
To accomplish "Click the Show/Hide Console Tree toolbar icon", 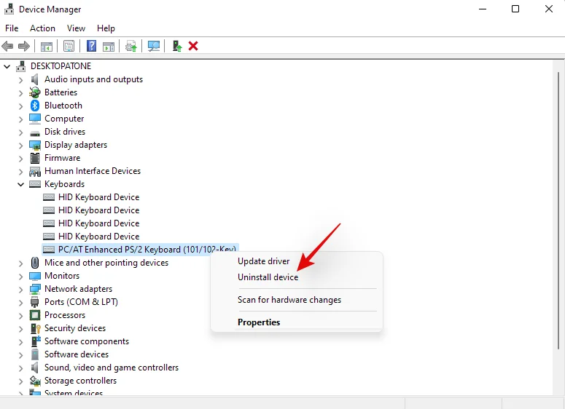I will (46, 46).
